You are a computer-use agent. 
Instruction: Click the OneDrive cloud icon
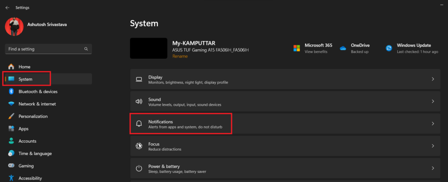[343, 48]
